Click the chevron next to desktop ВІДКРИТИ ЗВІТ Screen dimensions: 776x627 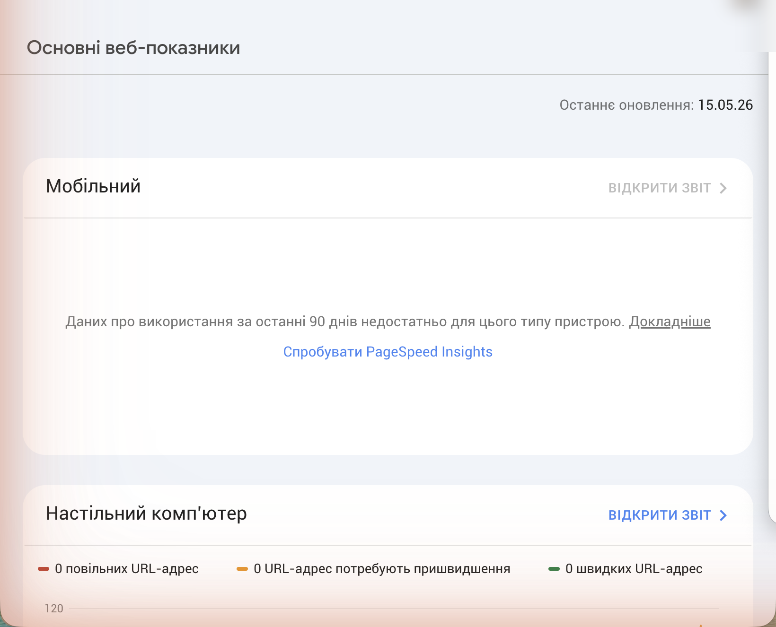(x=723, y=515)
